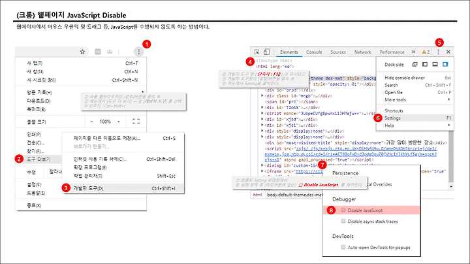Expand the div id="TZA4S" node
Image resolution: width=470 pixels, height=264 pixels.
[262, 107]
